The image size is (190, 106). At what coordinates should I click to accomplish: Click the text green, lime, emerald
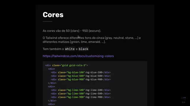click(x=86, y=42)
